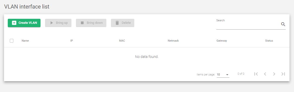This screenshot has height=92, width=294.
Task: Go to first page arrow icon
Action: [x=256, y=74]
